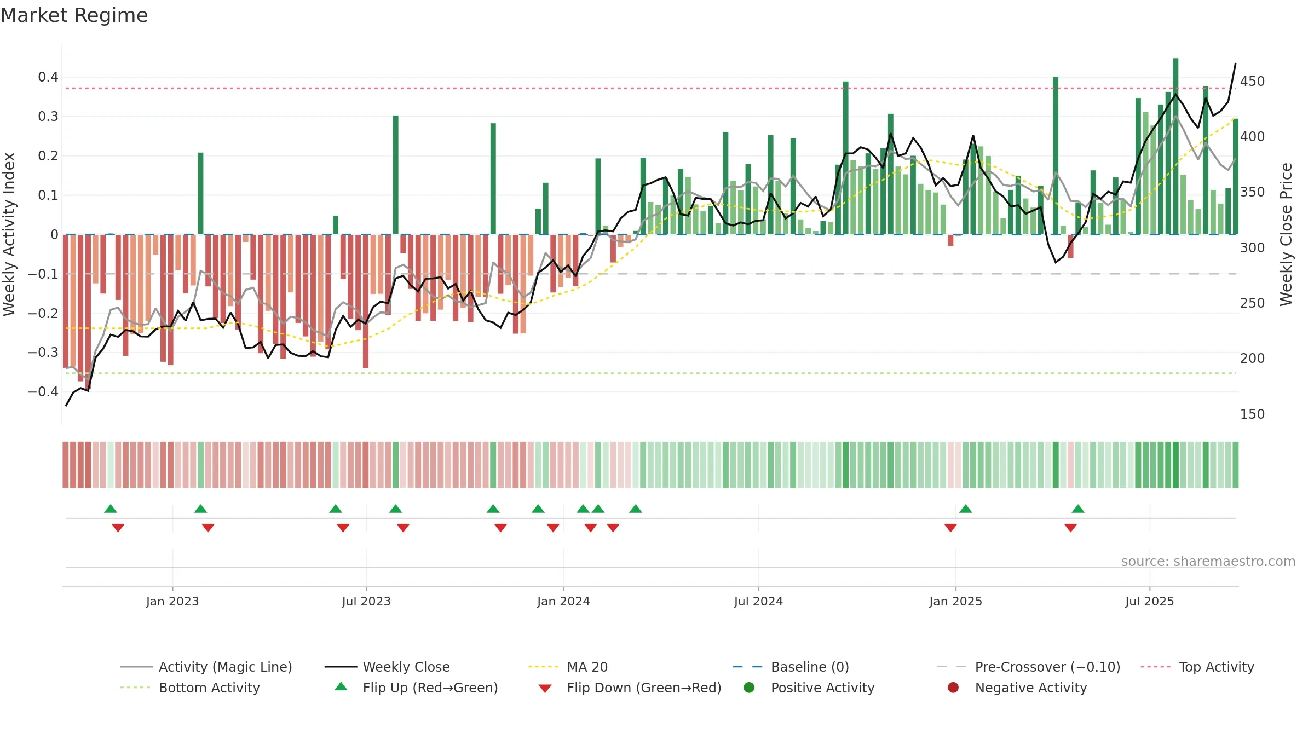
Task: Click the green Flip Up legend triangle
Action: pyautogui.click(x=341, y=686)
